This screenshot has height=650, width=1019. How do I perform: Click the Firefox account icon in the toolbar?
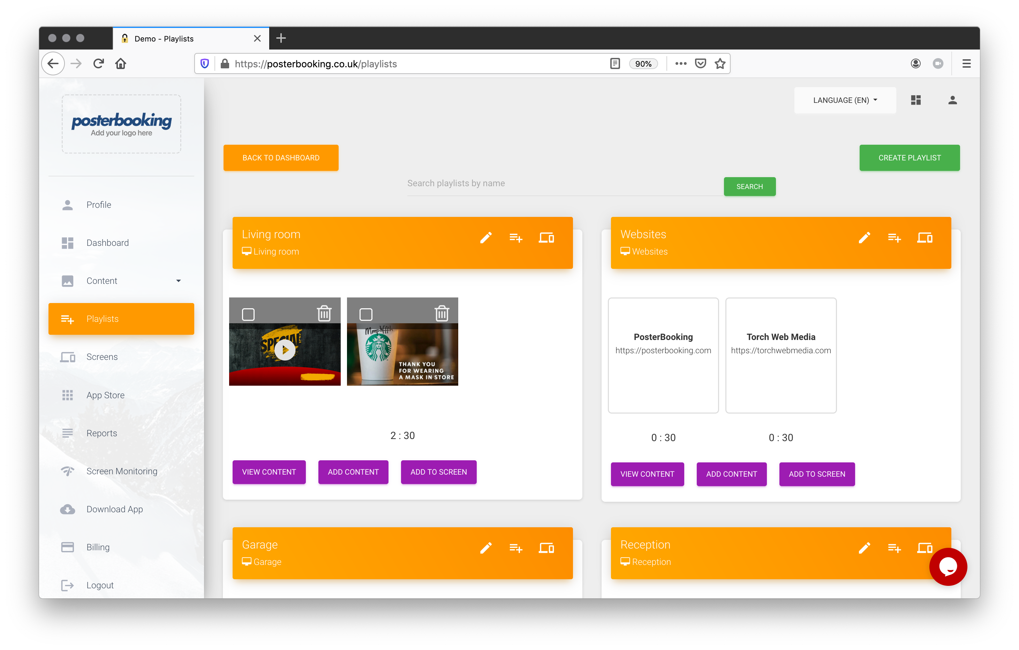point(915,63)
